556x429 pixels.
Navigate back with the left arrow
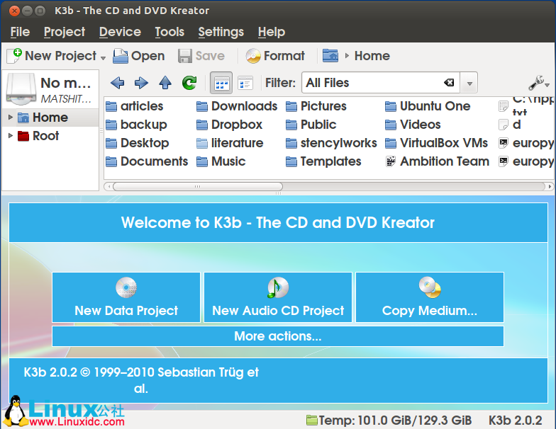coord(118,83)
